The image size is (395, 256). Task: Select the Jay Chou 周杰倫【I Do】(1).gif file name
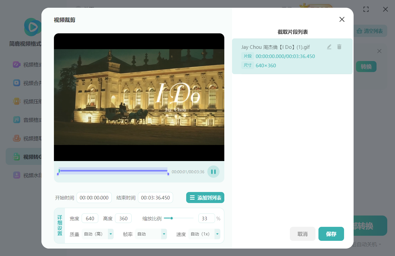[x=276, y=47]
